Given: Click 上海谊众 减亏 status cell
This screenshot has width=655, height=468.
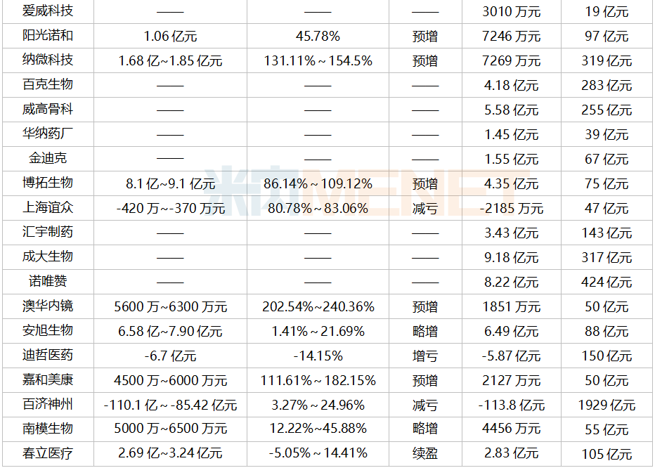Looking at the screenshot, I should [424, 208].
